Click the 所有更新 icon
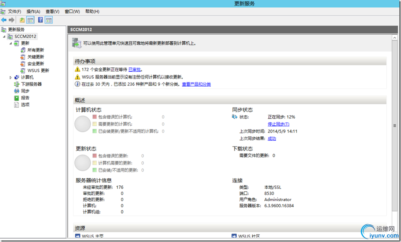401x242 pixels. pyautogui.click(x=23, y=50)
